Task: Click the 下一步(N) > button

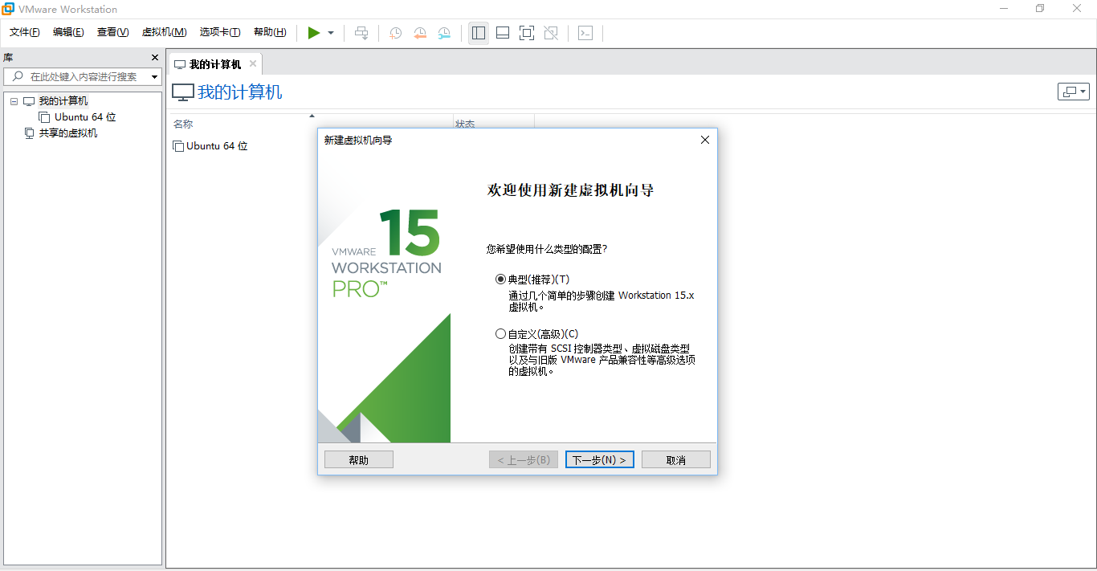Action: [x=600, y=459]
